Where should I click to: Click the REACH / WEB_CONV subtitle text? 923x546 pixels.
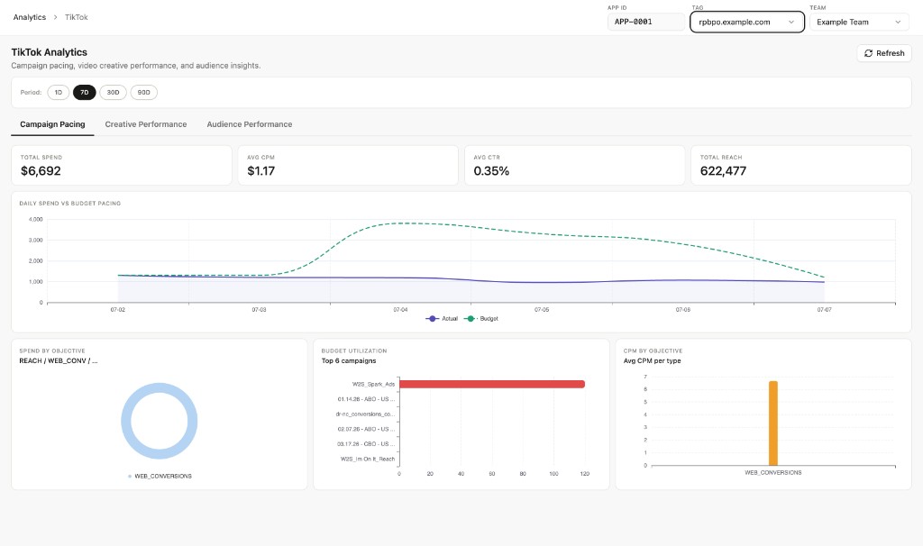pyautogui.click(x=59, y=360)
